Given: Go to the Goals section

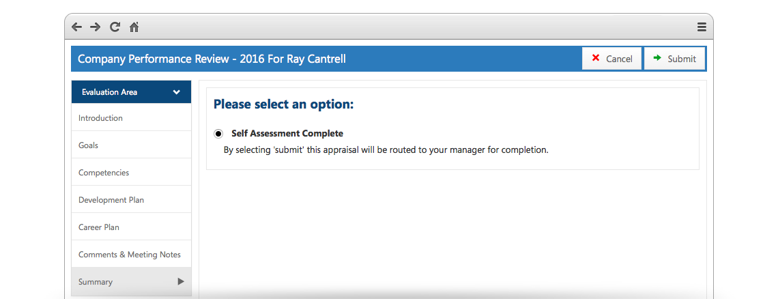Looking at the screenshot, I should pyautogui.click(x=89, y=145).
